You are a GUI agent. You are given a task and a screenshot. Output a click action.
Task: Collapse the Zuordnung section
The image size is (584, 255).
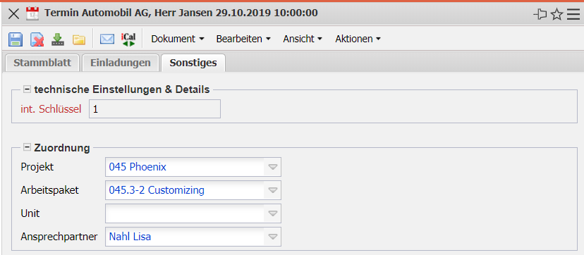[x=27, y=147]
